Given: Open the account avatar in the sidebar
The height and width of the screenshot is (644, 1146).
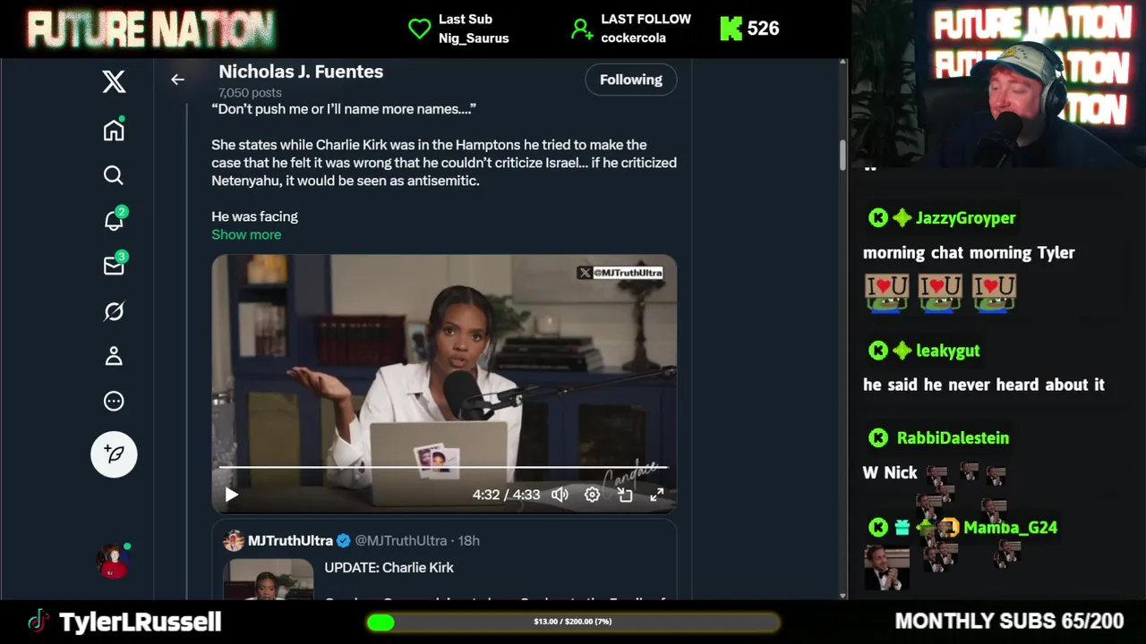Looking at the screenshot, I should [114, 561].
